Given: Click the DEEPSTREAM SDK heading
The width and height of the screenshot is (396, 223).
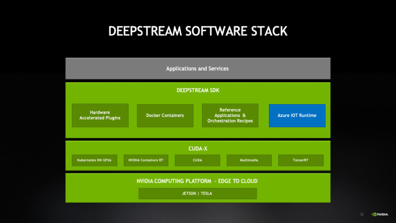Looking at the screenshot, I should (x=198, y=90).
